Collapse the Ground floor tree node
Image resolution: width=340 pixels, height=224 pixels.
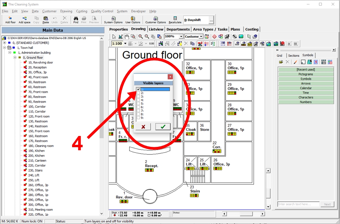(x=15, y=57)
